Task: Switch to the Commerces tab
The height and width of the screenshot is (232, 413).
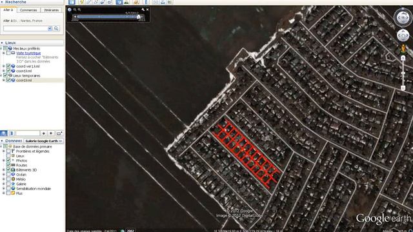Action: (28, 10)
